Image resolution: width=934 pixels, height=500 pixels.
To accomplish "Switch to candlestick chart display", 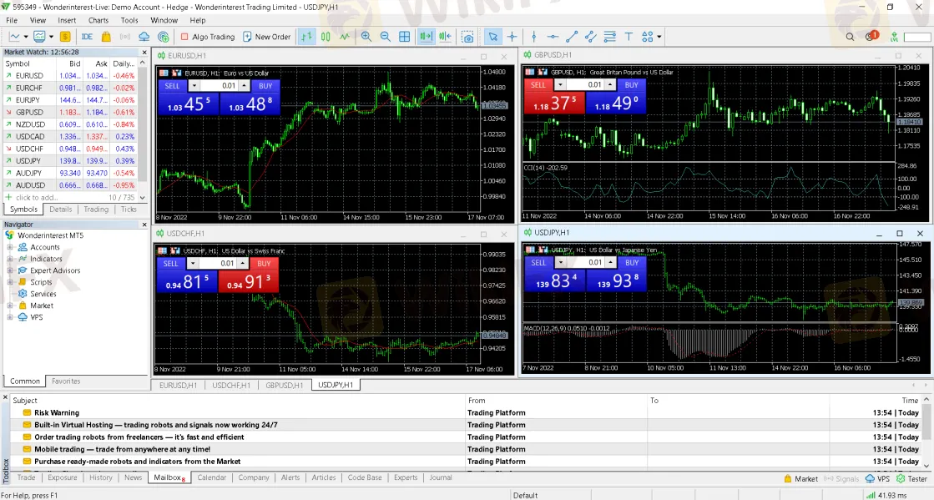I will pos(326,37).
